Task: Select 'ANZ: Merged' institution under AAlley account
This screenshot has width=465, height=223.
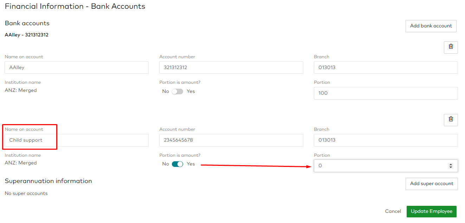Action: point(21,90)
